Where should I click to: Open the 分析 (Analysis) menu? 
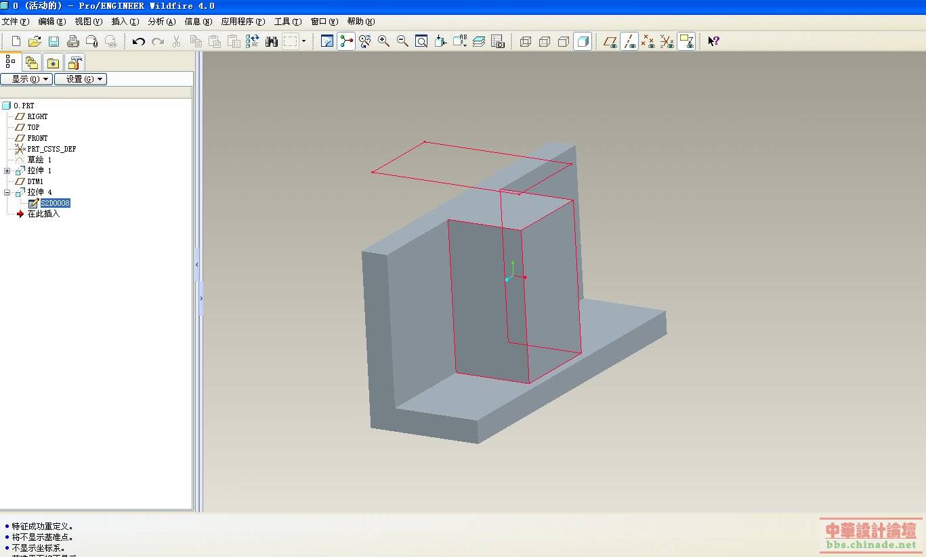(162, 22)
